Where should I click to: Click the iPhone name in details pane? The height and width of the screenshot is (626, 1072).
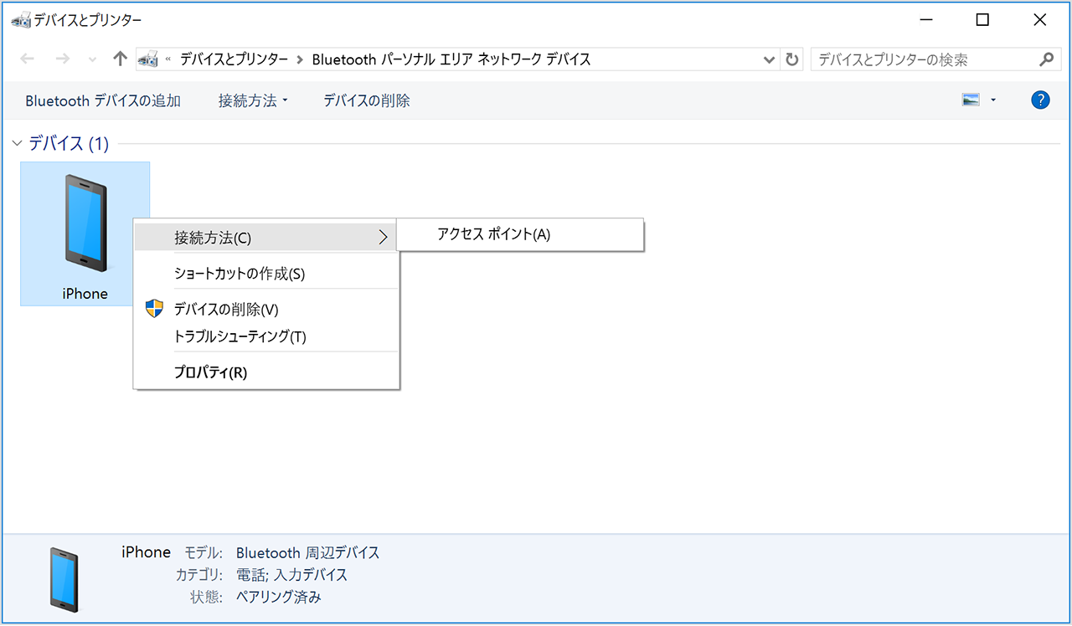tap(147, 552)
